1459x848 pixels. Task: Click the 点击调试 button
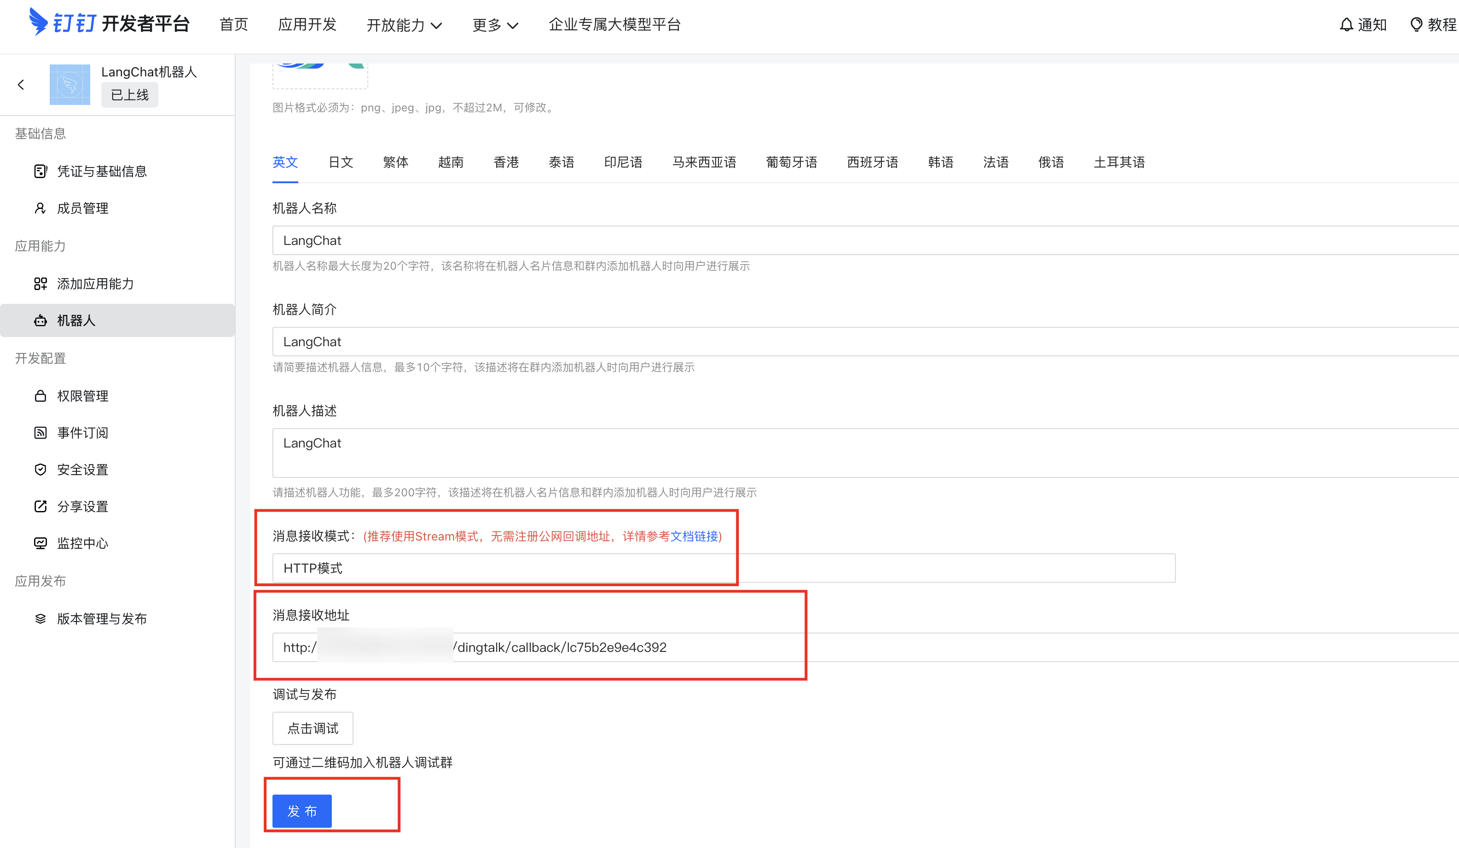coord(313,728)
